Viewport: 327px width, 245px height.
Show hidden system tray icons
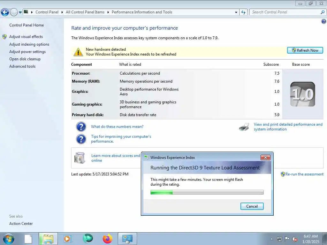[271, 239]
